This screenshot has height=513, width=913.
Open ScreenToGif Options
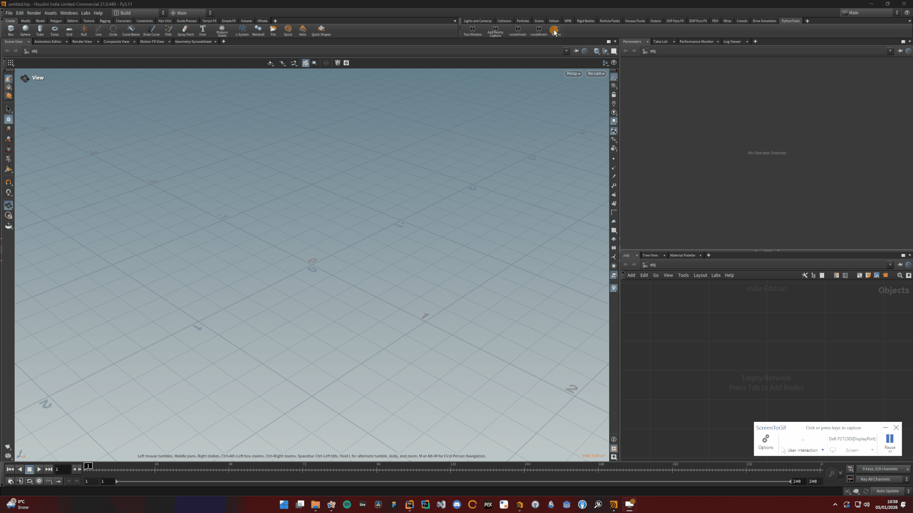tap(765, 441)
